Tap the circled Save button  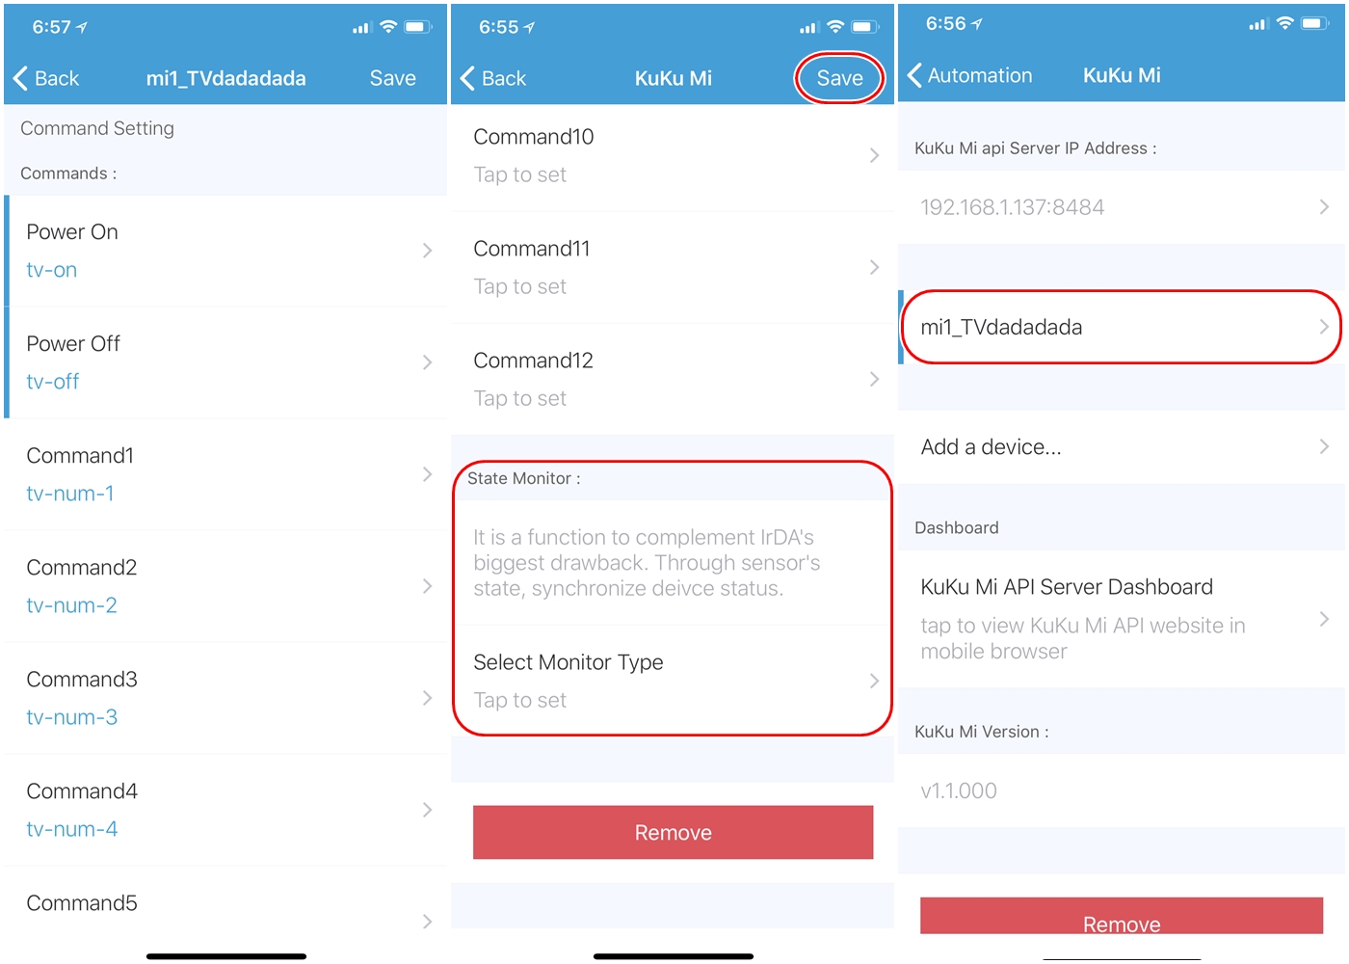tap(839, 78)
